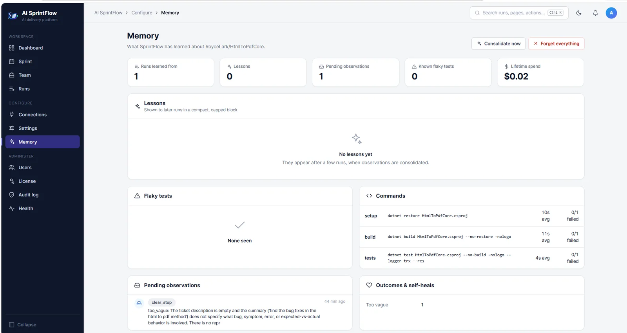Click the '44 min ago' timestamp
Screen dimensions: 627x333
335,302
